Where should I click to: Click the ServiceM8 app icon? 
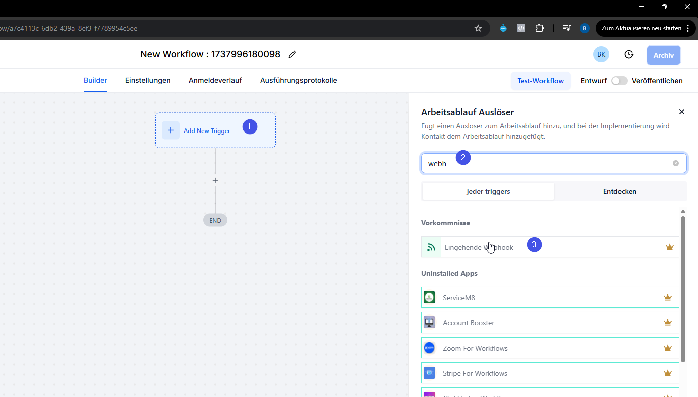[x=429, y=297]
